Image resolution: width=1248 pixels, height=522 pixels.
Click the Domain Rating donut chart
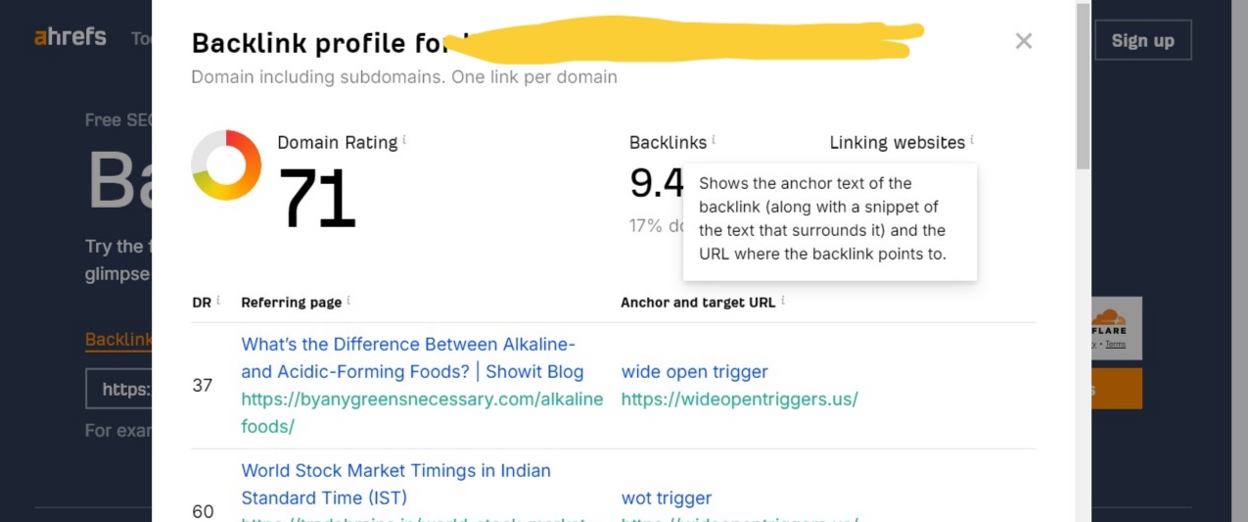tap(226, 165)
